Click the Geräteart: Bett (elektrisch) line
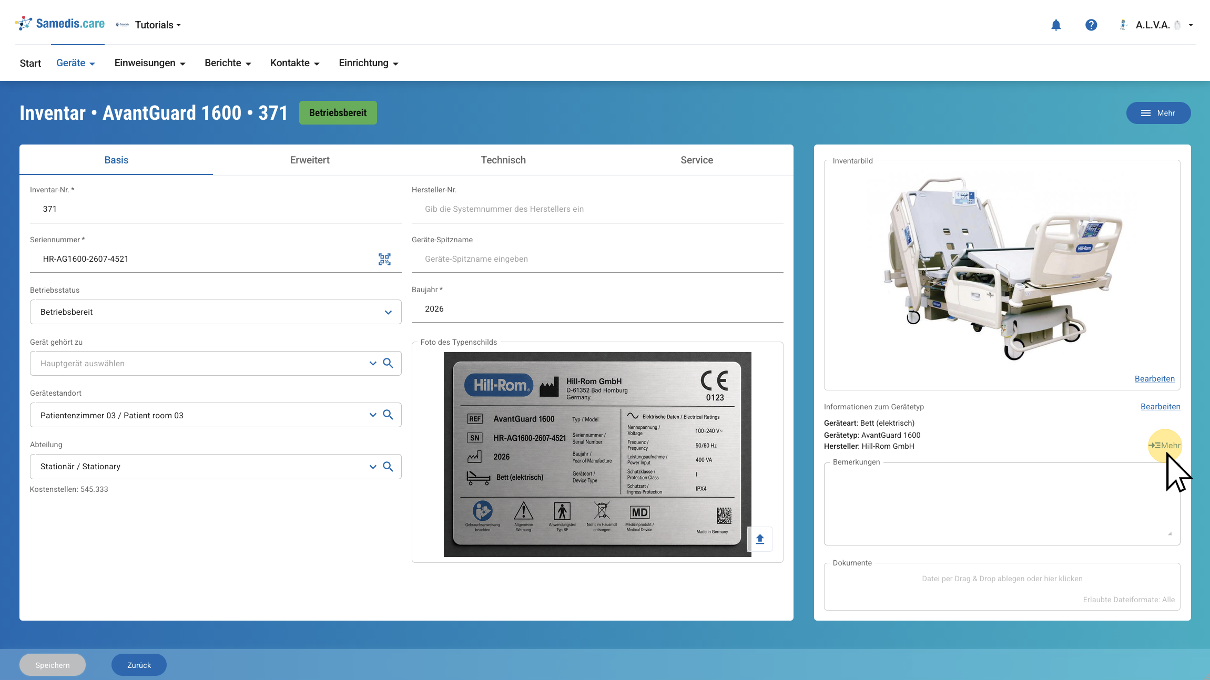 pos(869,423)
